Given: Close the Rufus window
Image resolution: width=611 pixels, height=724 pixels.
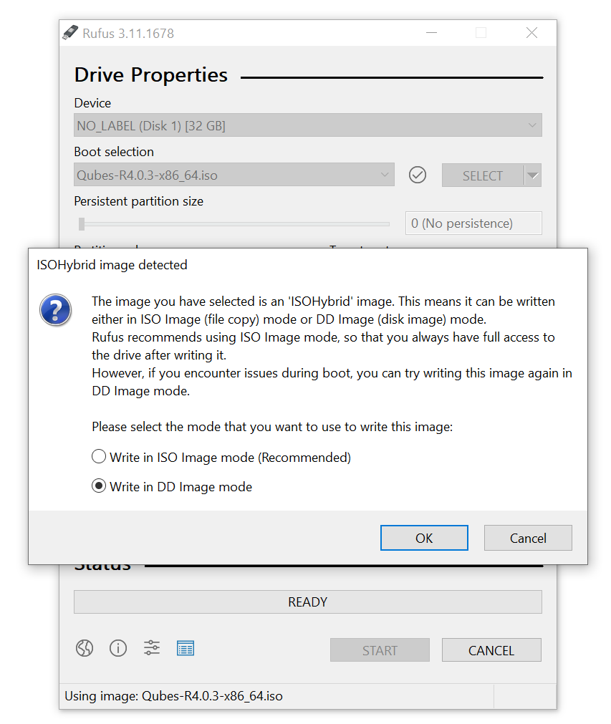Looking at the screenshot, I should [531, 33].
